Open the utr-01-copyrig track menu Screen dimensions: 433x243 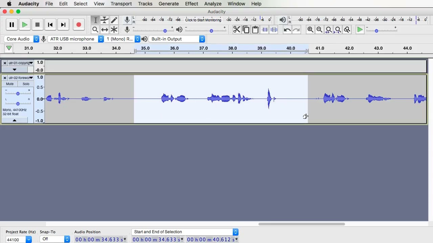[x=21, y=63]
